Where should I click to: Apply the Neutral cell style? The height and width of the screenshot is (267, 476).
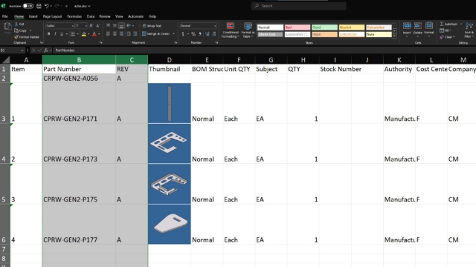coord(352,27)
